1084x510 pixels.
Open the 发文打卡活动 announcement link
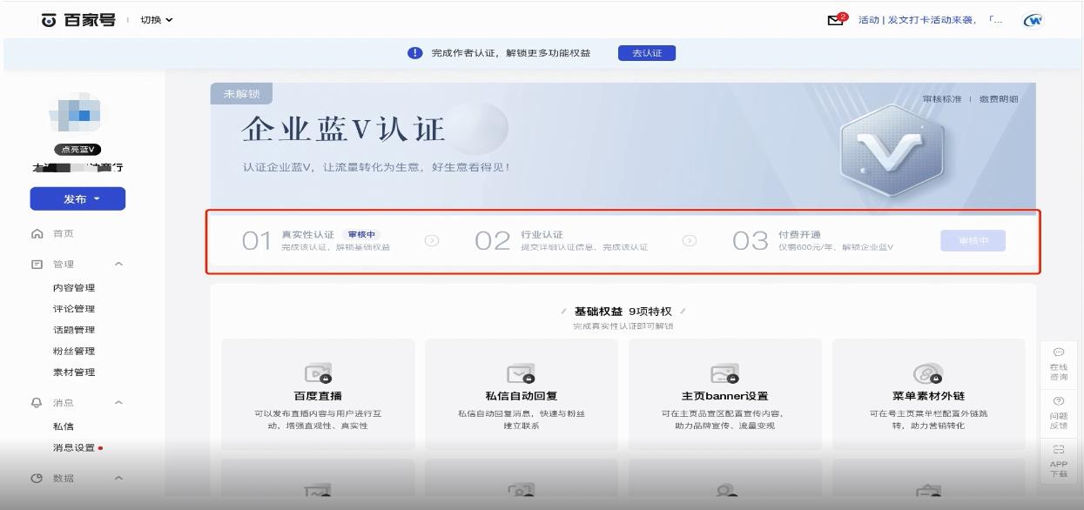coord(929,20)
